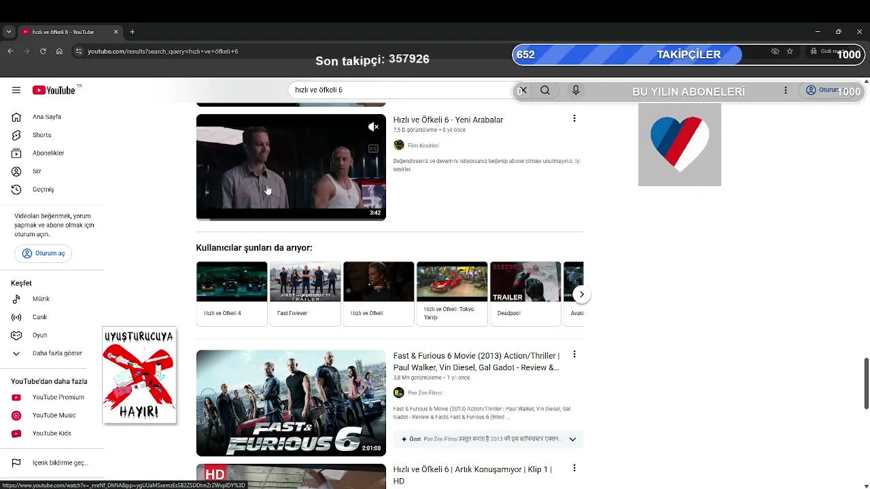Open YouTube Kids link
The image size is (870, 489).
coord(52,433)
